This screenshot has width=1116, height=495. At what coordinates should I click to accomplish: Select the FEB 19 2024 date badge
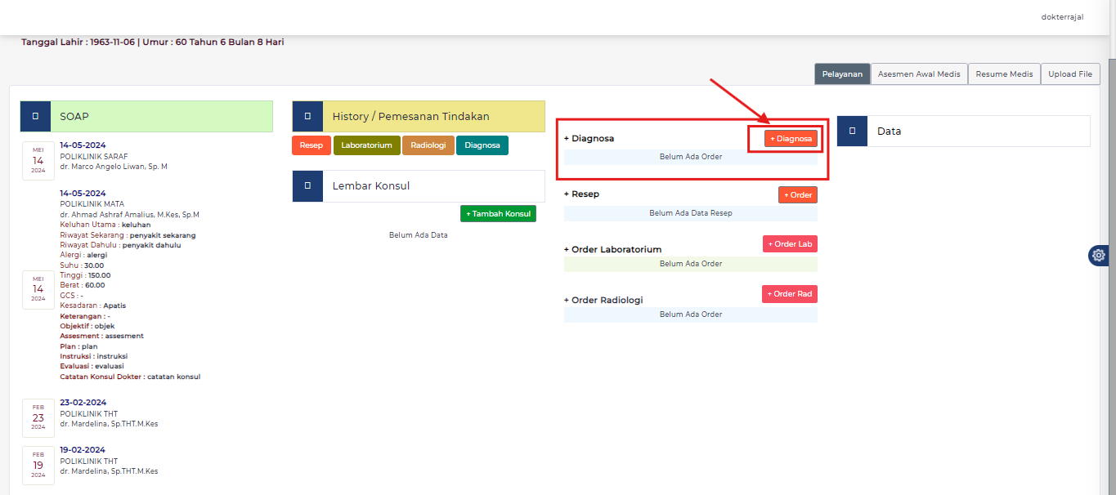point(38,465)
